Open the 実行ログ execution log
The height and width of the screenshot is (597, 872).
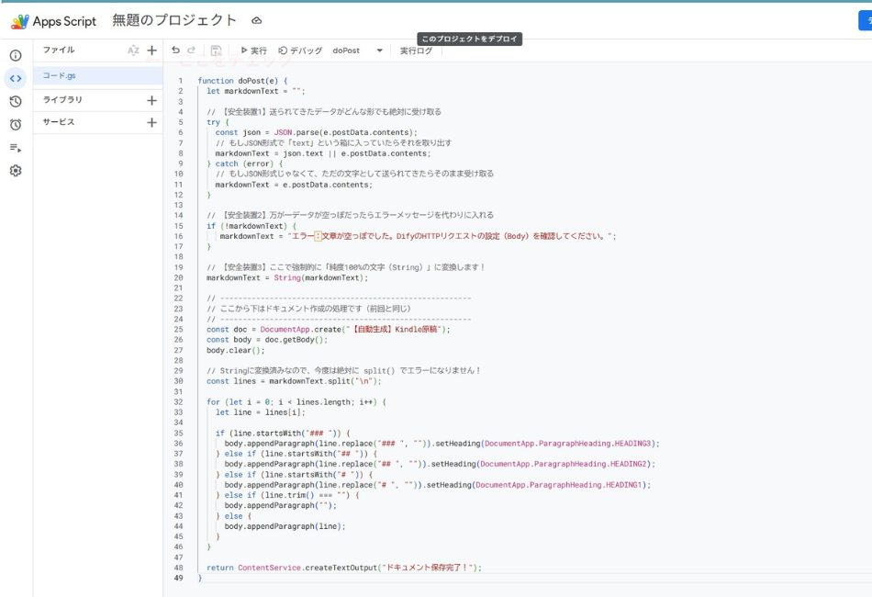click(x=416, y=51)
